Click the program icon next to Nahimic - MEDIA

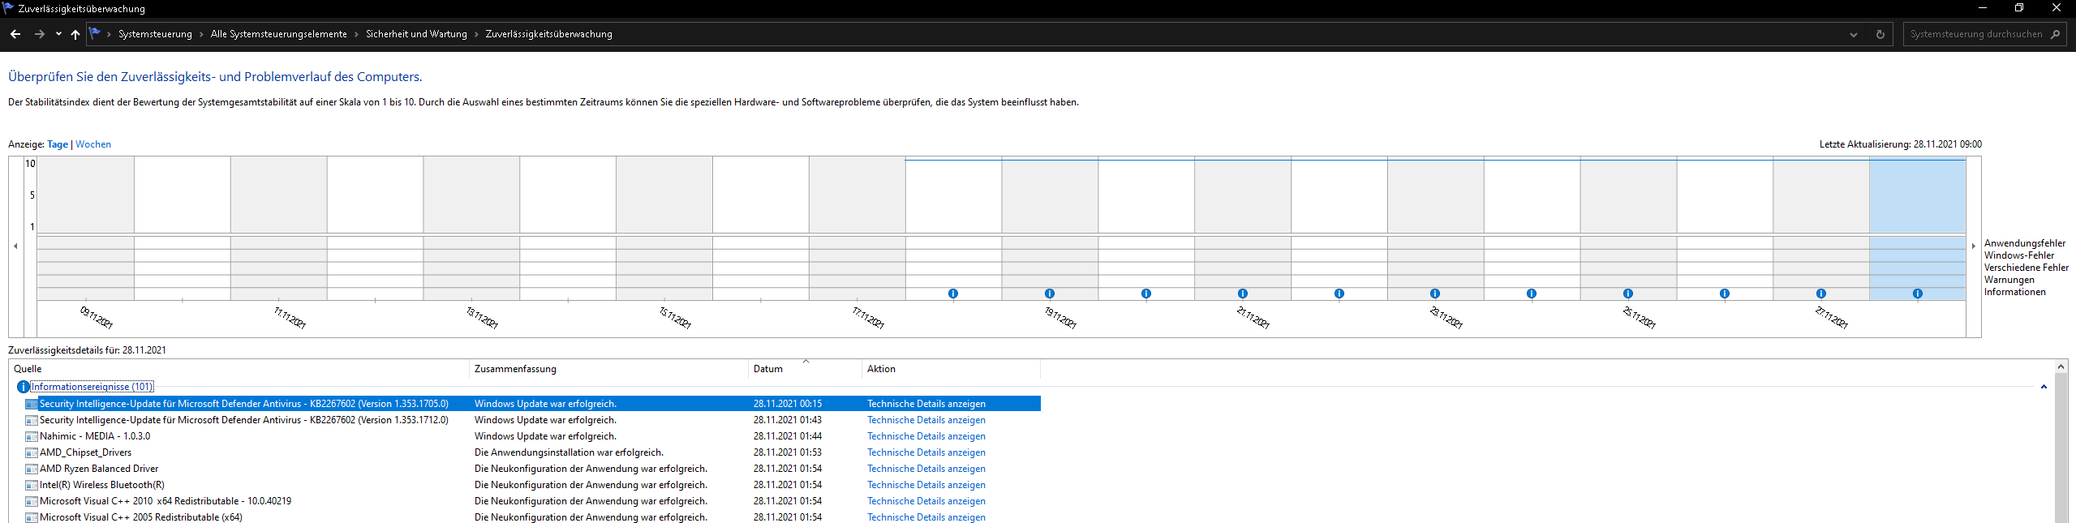coord(32,436)
